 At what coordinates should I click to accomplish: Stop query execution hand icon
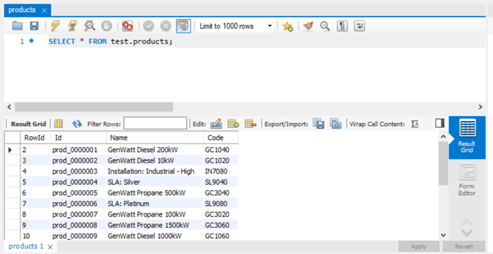pos(107,26)
